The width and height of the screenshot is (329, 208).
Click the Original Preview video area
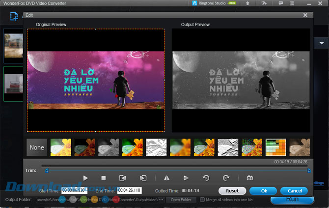[x=96, y=80]
